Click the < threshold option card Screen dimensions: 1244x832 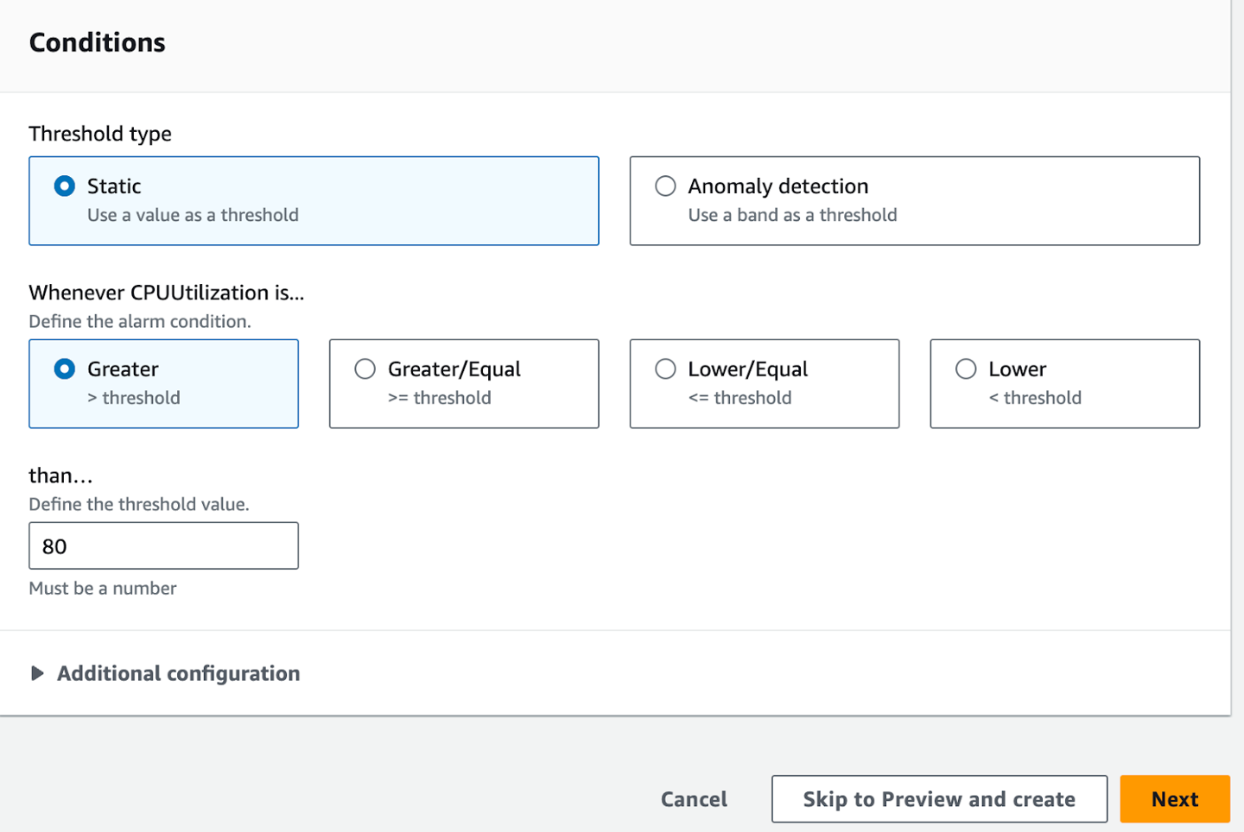pyautogui.click(x=1064, y=384)
